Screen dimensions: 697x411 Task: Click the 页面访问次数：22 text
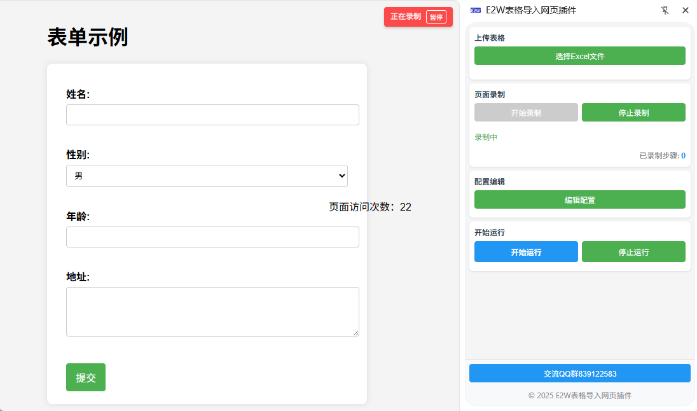tap(370, 207)
